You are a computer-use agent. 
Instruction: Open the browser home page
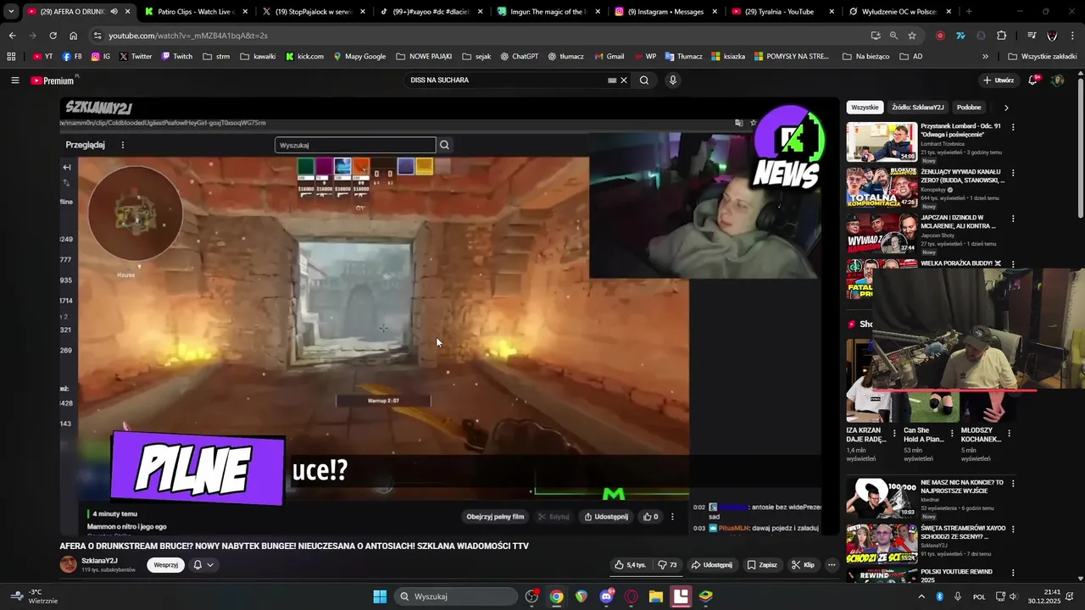tap(73, 36)
